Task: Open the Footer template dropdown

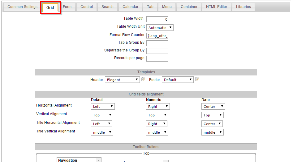Action: pos(178,80)
